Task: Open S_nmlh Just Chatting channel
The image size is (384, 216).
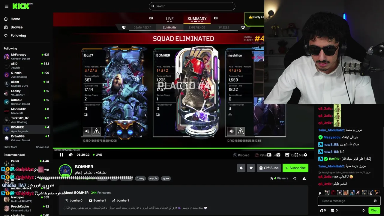Action: tap(26, 74)
